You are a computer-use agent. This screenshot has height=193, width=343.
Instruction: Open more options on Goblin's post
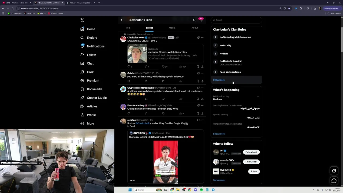202,73
